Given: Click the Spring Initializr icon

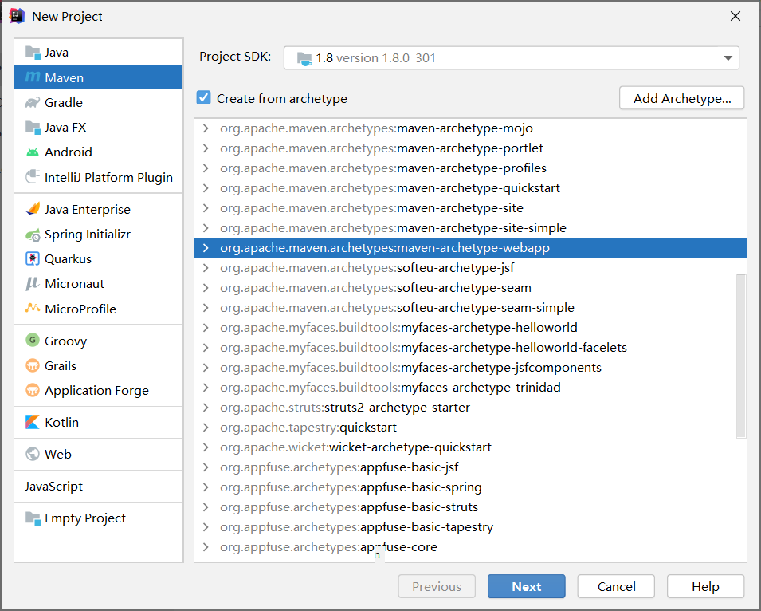Looking at the screenshot, I should point(33,235).
